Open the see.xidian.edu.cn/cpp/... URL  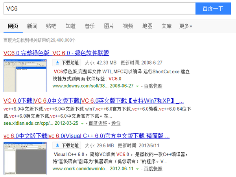point(28,123)
